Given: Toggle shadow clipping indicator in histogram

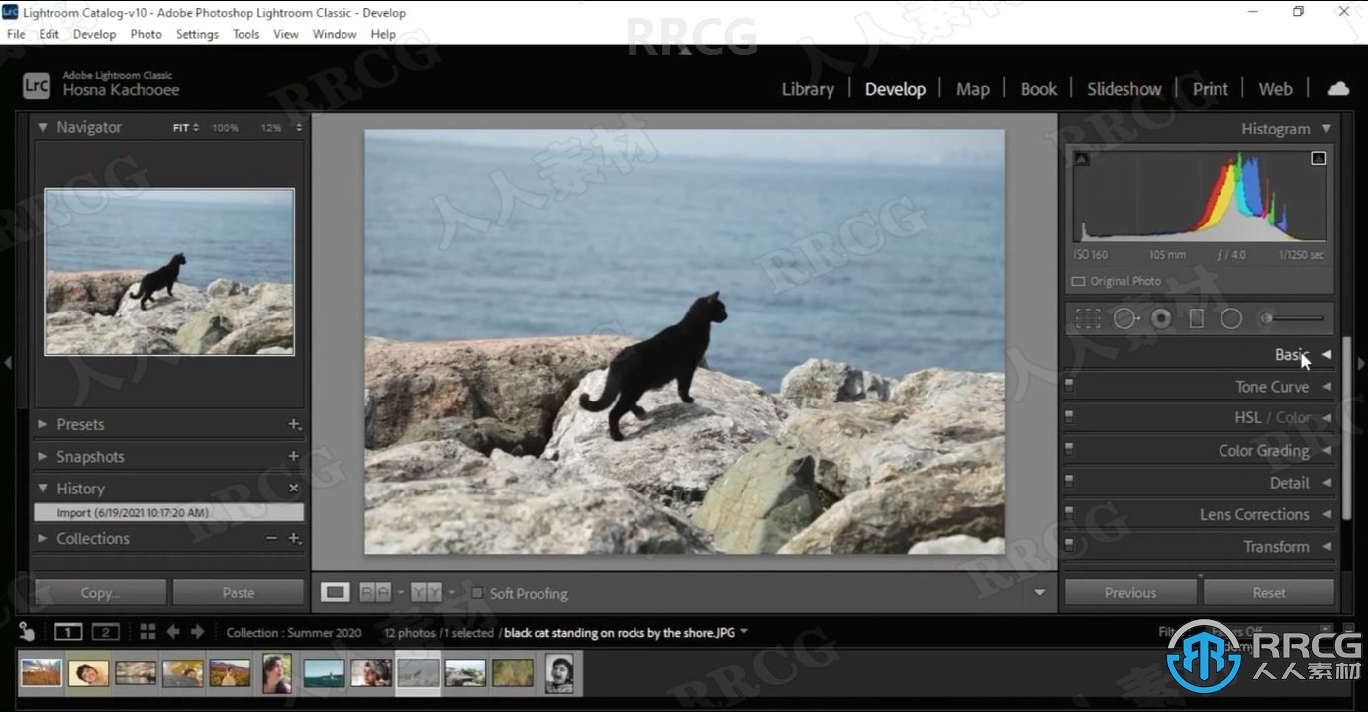Looking at the screenshot, I should (x=1081, y=158).
